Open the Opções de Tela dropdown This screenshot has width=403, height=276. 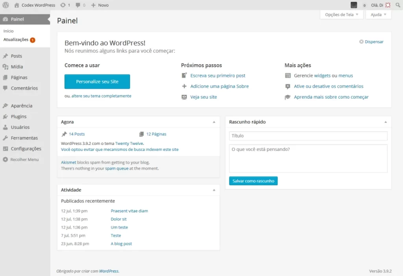tap(342, 15)
